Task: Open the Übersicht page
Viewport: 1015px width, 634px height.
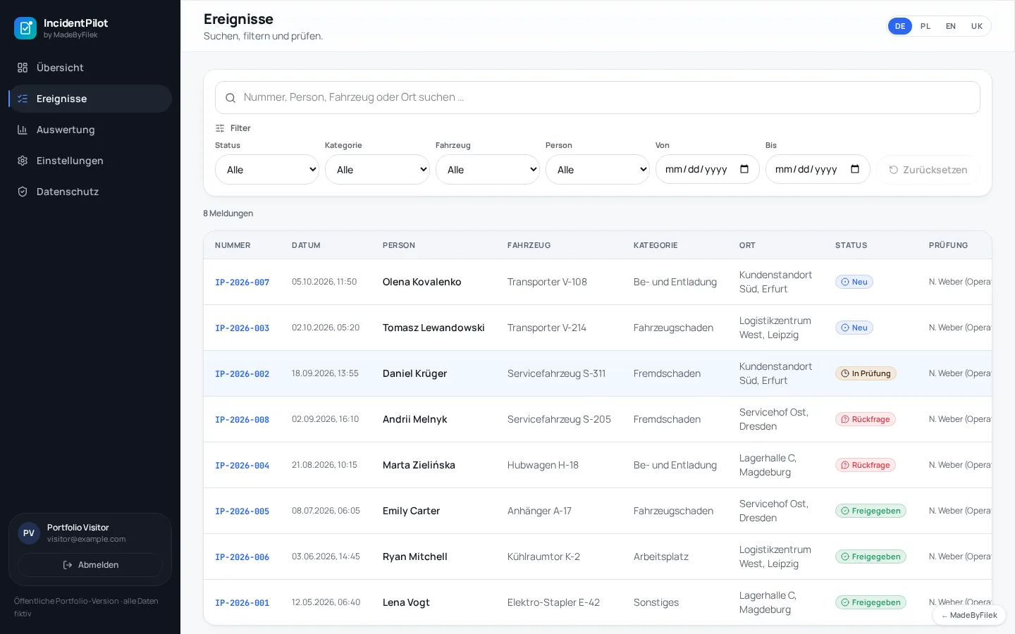Action: tap(90, 68)
